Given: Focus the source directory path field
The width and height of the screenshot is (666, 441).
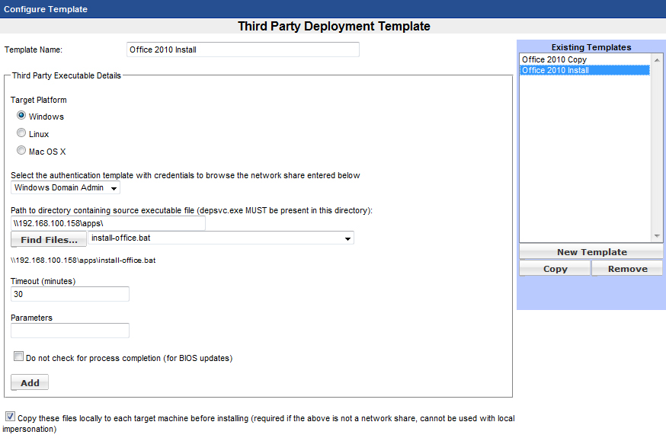Looking at the screenshot, I should pyautogui.click(x=108, y=224).
